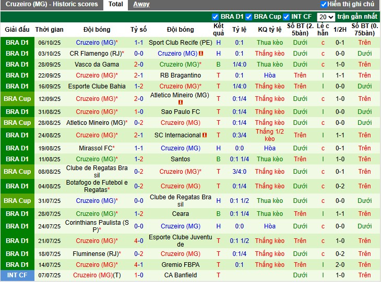Toggle the BRA Cup filter checkbox
Screen dimensions: 381x282
(249, 17)
